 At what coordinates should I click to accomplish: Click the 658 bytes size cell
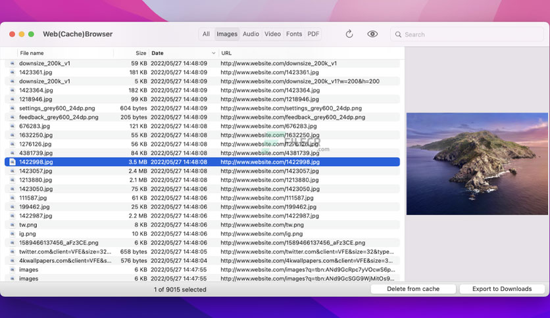(134, 252)
